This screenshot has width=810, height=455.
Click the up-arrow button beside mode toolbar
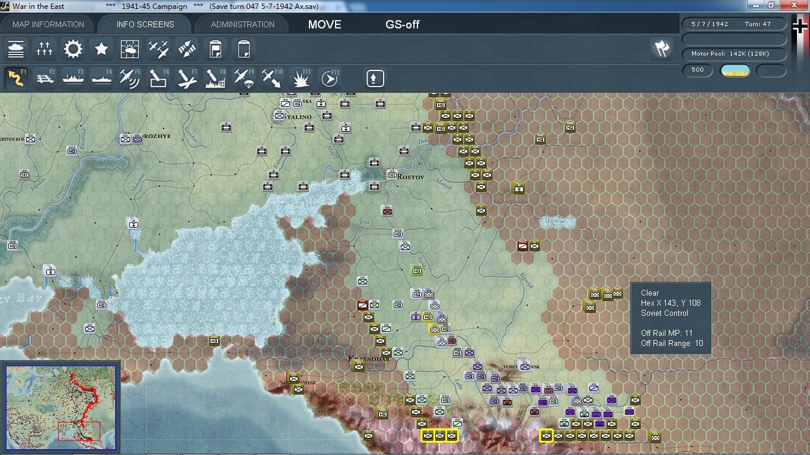(x=375, y=78)
